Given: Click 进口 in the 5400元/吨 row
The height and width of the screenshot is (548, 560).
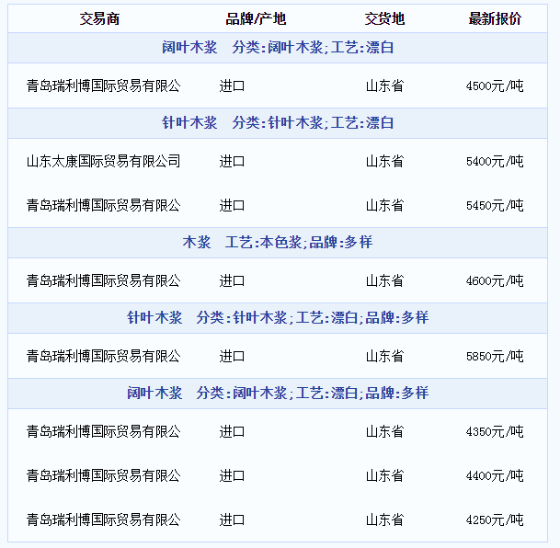Looking at the screenshot, I should pos(232,161).
